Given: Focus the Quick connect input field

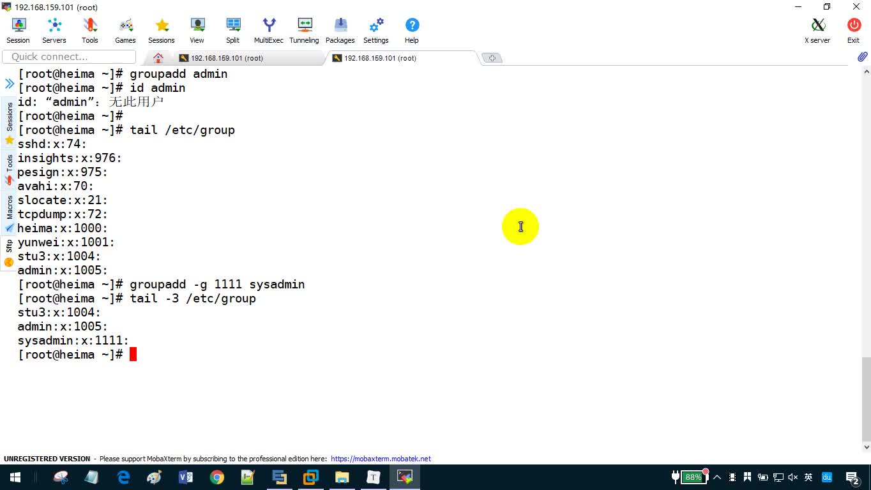Looking at the screenshot, I should pos(69,57).
